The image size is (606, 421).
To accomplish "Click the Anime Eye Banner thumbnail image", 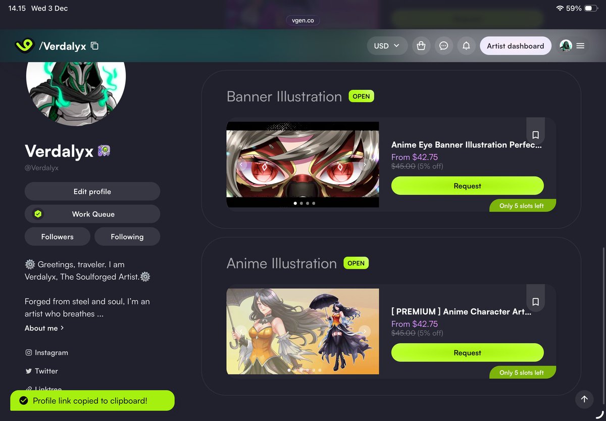I will (302, 165).
